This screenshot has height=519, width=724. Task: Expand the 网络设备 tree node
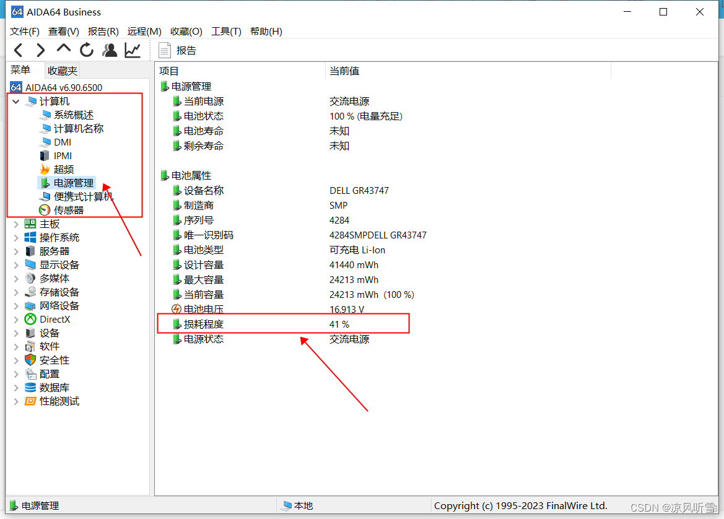click(16, 306)
